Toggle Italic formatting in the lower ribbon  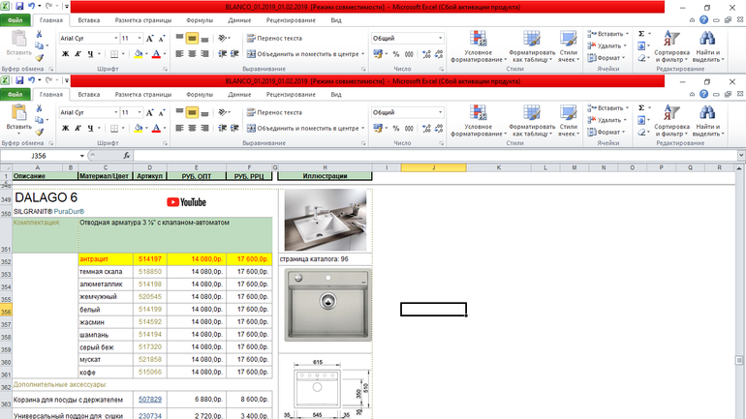pos(78,130)
